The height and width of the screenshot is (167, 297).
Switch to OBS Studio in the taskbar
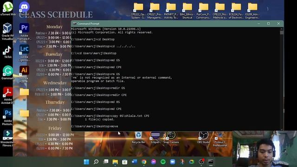201,162
